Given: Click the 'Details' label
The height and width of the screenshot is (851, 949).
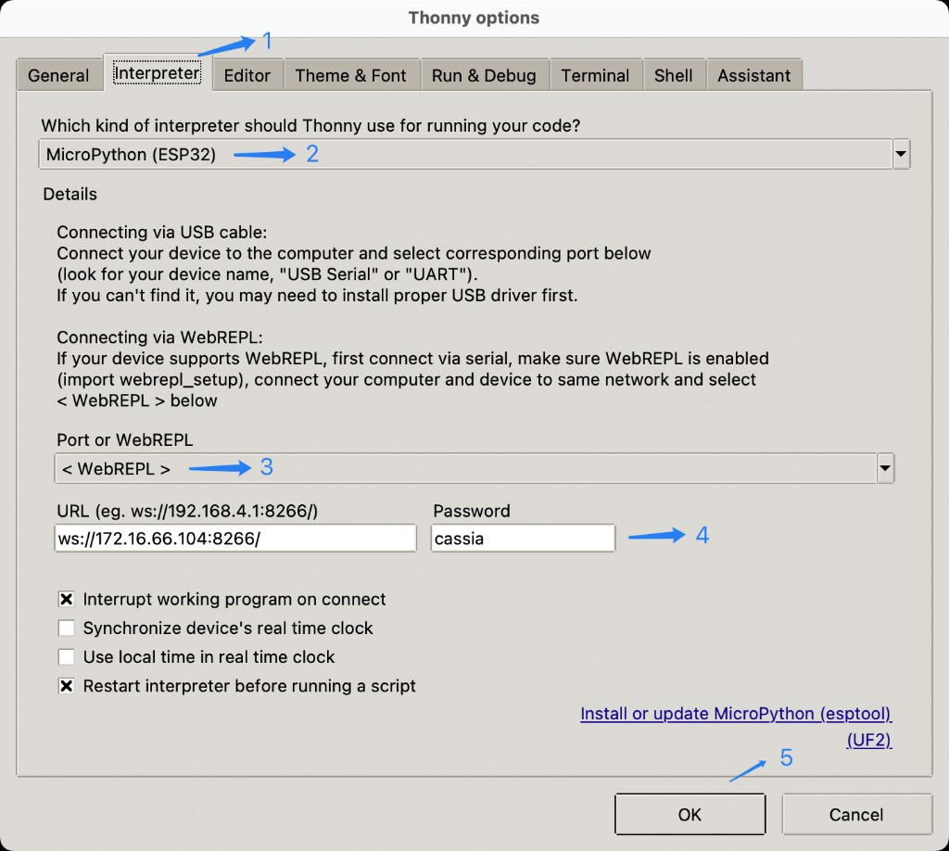Looking at the screenshot, I should (70, 195).
